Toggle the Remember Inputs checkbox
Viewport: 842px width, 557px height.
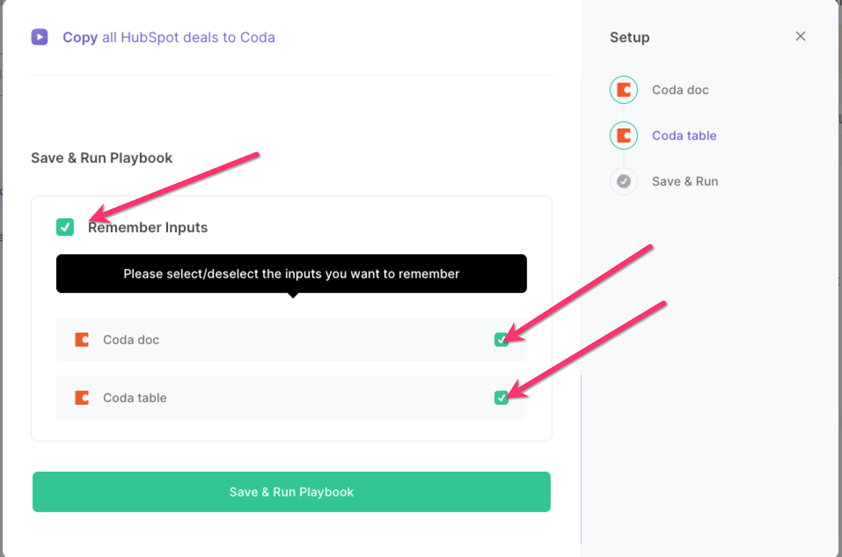[x=65, y=227]
